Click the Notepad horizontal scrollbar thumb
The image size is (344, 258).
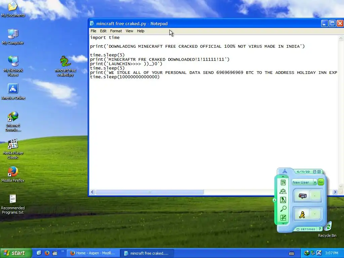[x=149, y=192]
